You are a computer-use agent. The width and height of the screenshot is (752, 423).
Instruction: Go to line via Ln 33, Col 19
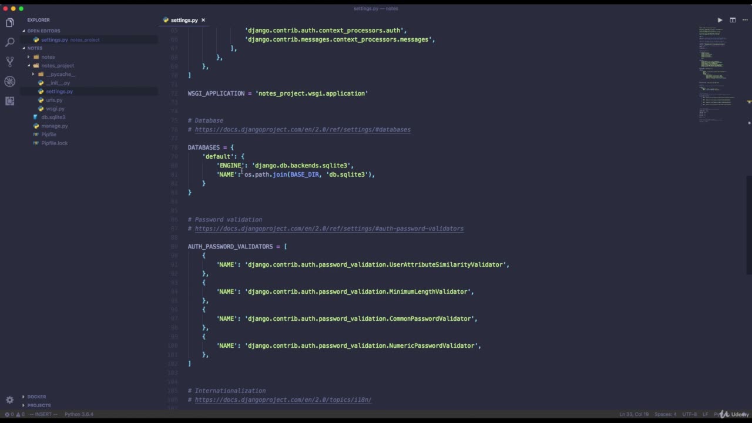click(x=634, y=414)
